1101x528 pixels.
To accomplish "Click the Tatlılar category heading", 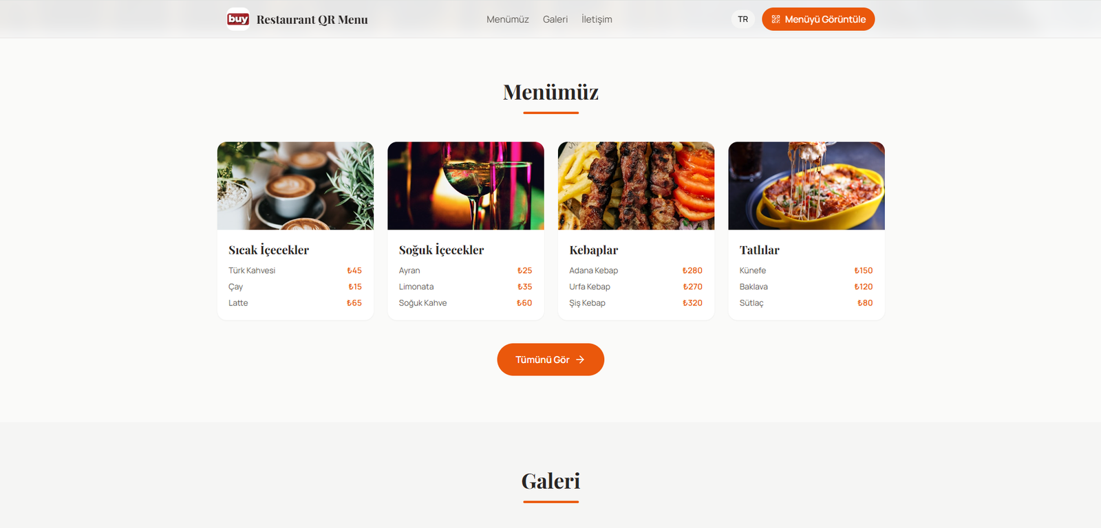I will point(760,250).
